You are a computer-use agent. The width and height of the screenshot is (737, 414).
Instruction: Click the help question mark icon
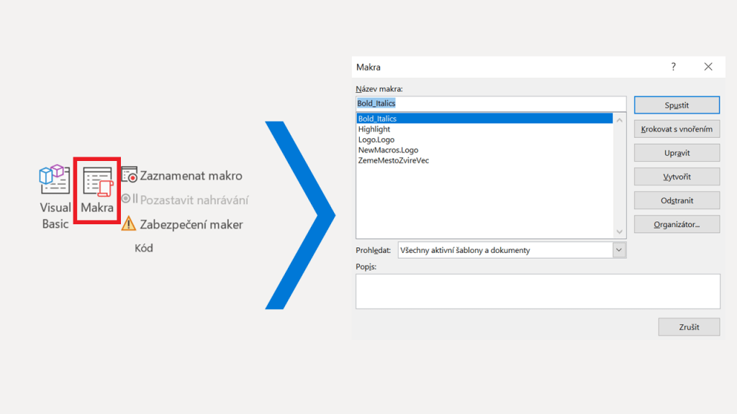tap(674, 67)
